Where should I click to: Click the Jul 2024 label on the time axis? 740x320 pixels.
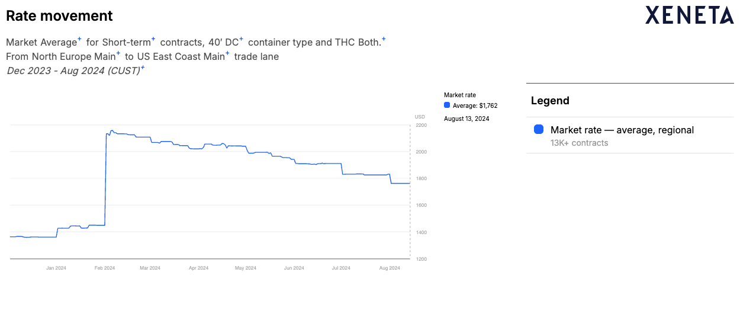click(340, 268)
